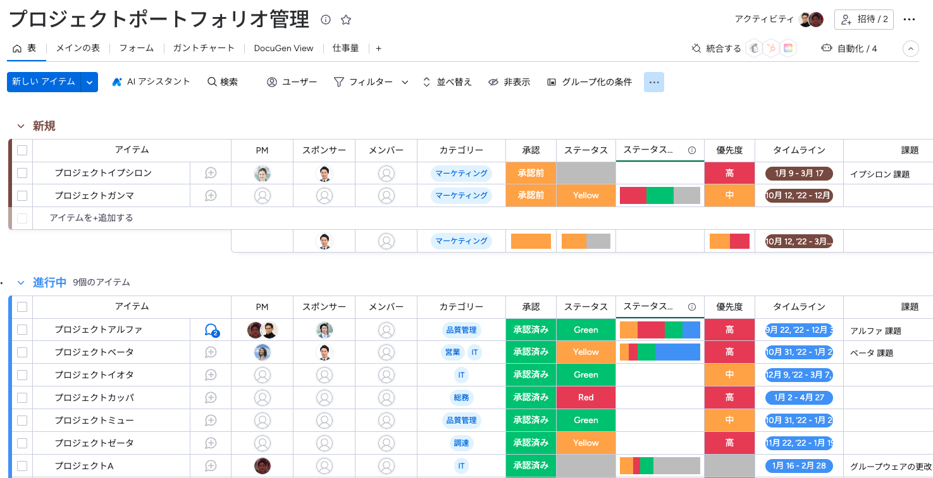Toggle select-all checkbox in 新規 group header
The height and width of the screenshot is (478, 933).
pos(22,150)
